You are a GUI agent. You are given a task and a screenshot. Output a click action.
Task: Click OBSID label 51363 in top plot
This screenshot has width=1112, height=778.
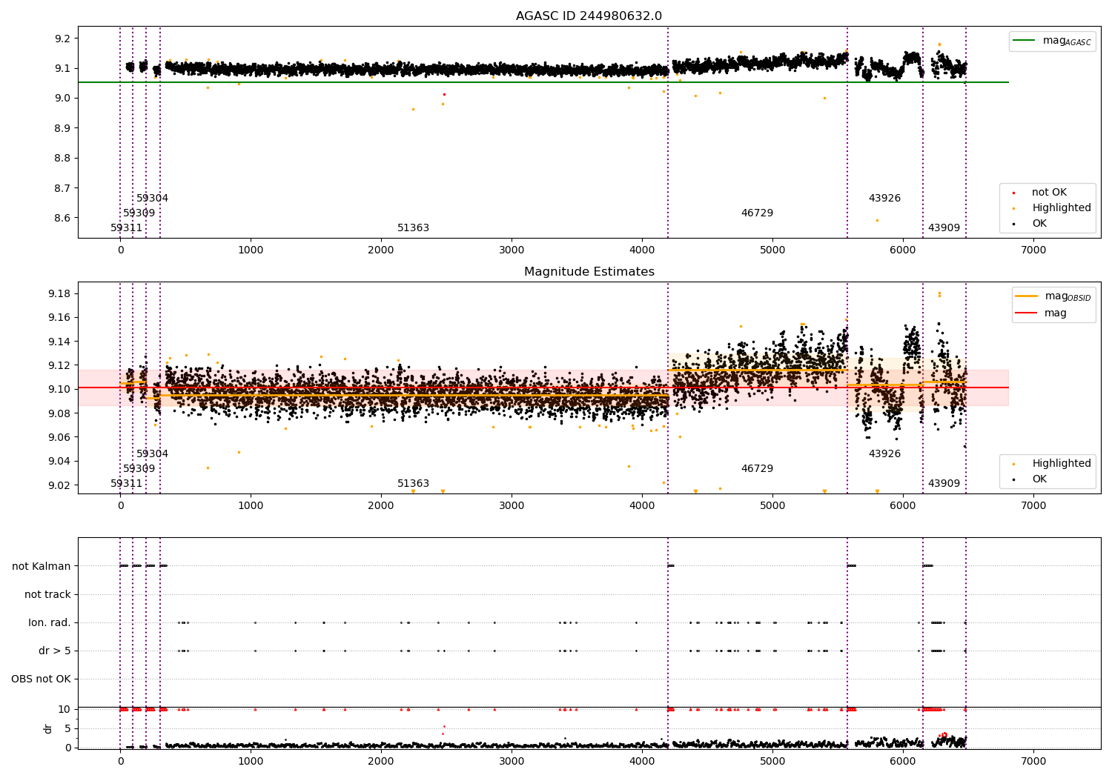click(413, 228)
